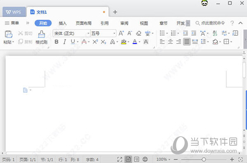Switch to 页面布局 tab
The image size is (247, 163).
(x=84, y=23)
